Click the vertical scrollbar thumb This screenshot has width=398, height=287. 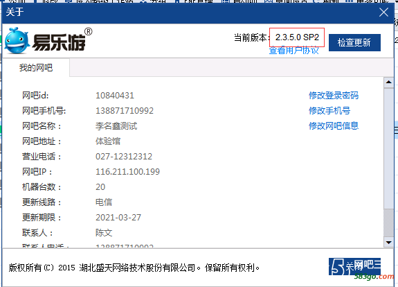click(x=388, y=148)
